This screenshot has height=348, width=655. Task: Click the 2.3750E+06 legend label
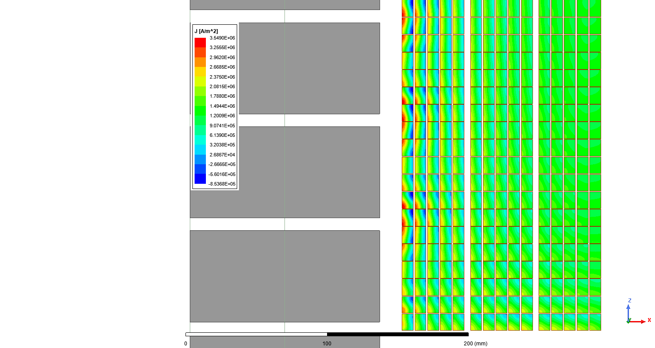pos(222,77)
